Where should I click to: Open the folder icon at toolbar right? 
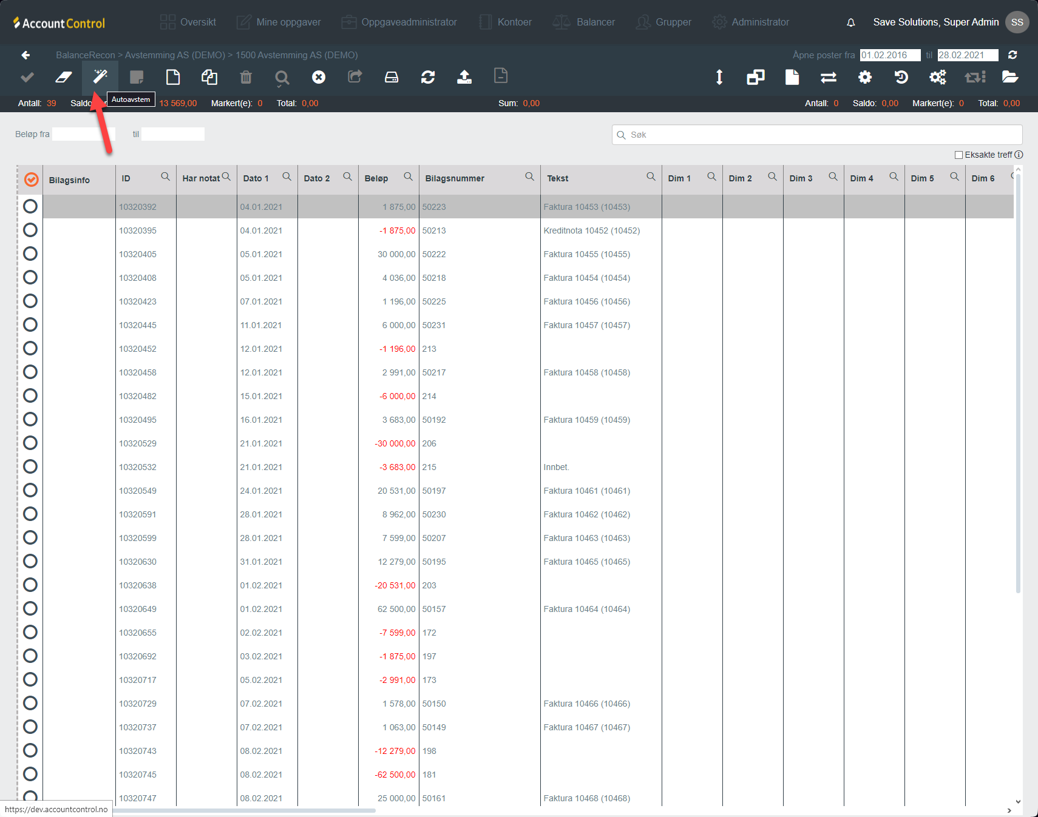point(1010,77)
